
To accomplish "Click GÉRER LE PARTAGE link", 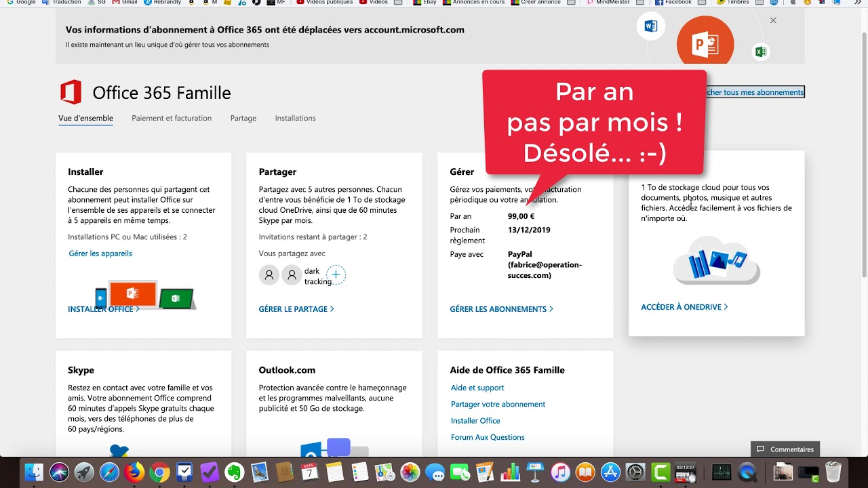I will pyautogui.click(x=296, y=309).
